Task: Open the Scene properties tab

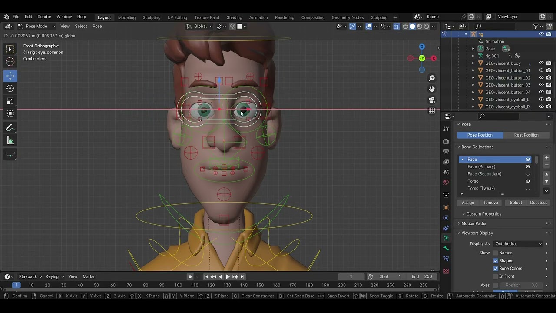Action: pyautogui.click(x=446, y=172)
